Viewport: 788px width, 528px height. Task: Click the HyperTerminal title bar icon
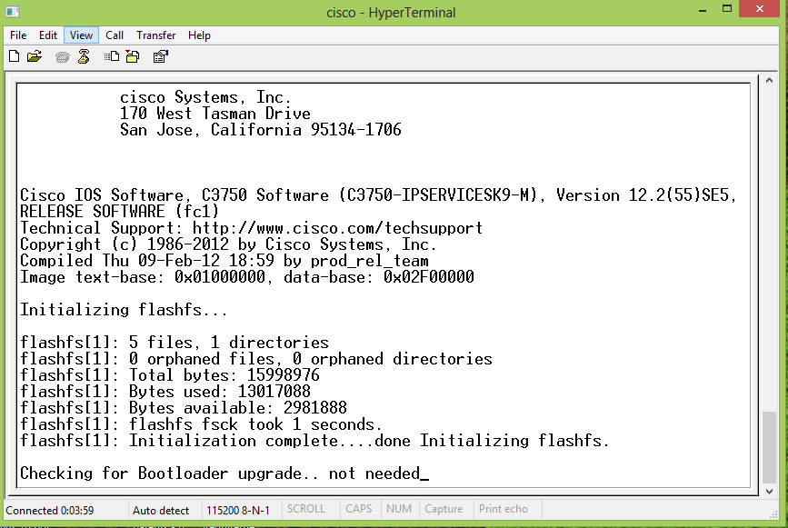tap(12, 12)
